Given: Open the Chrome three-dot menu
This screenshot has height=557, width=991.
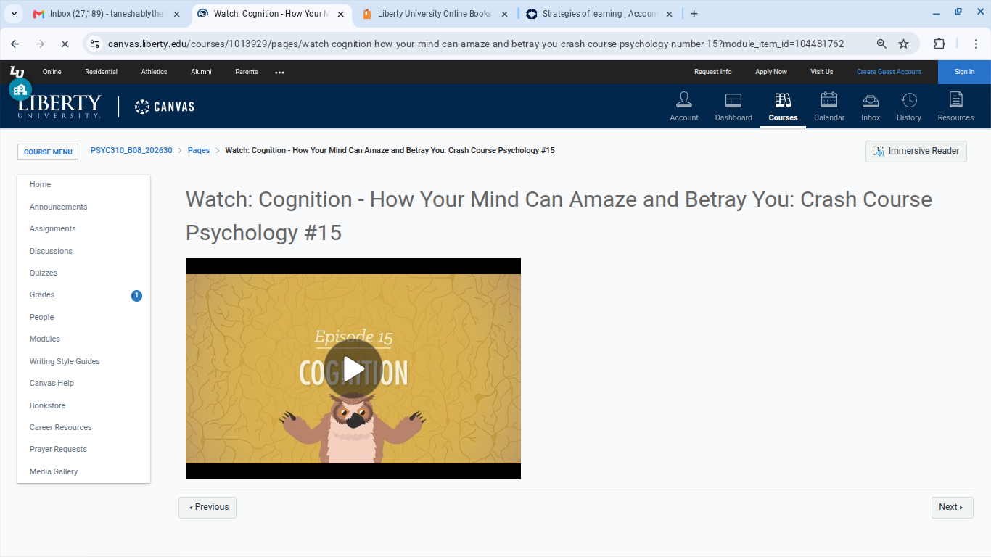Looking at the screenshot, I should [x=974, y=44].
